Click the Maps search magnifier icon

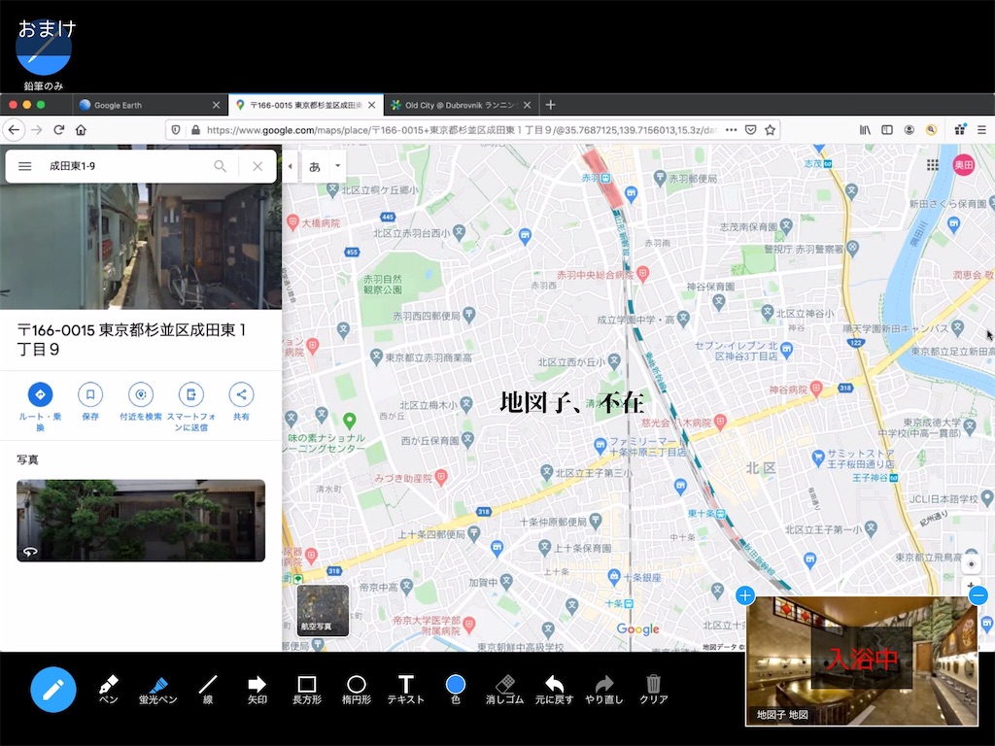click(221, 166)
